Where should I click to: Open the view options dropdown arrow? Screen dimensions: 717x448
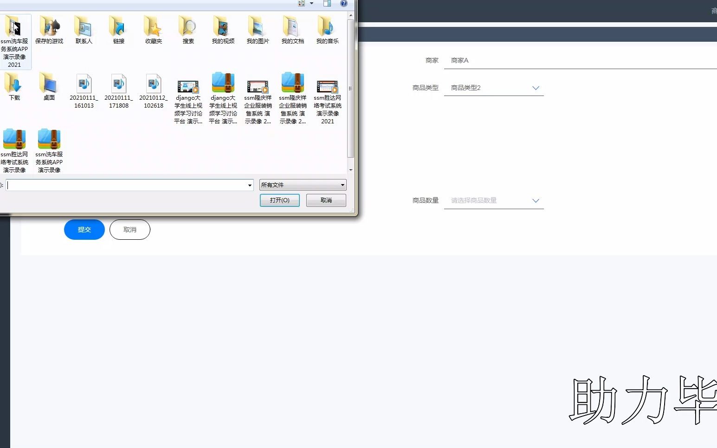click(311, 3)
